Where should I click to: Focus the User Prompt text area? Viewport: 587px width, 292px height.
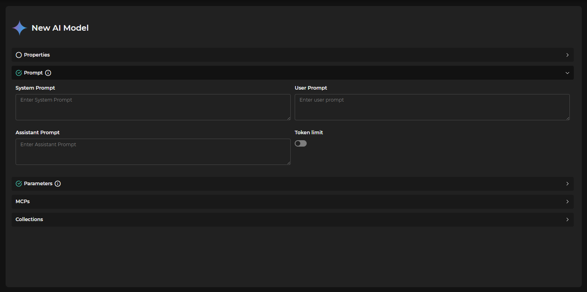tap(432, 107)
